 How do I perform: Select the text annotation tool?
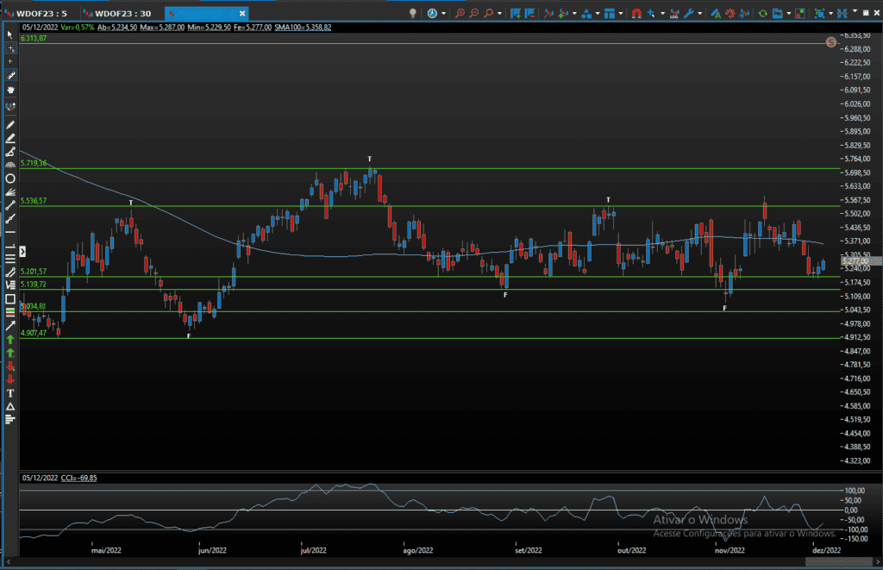point(10,392)
